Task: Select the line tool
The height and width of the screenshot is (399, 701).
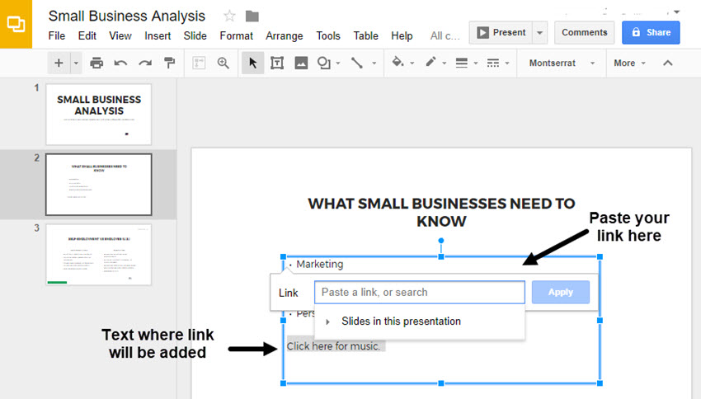Action: click(357, 63)
